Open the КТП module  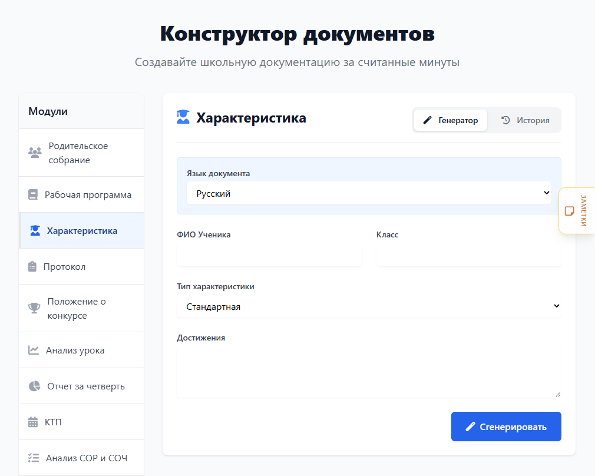pyautogui.click(x=81, y=422)
